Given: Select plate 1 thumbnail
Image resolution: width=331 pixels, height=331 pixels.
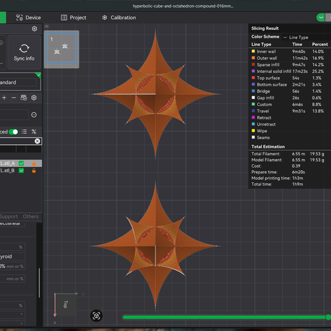Looking at the screenshot, I should [62, 47].
